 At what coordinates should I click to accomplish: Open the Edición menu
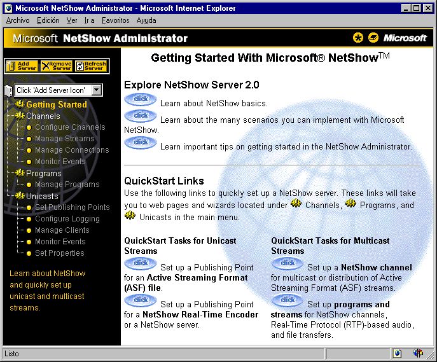[x=48, y=20]
